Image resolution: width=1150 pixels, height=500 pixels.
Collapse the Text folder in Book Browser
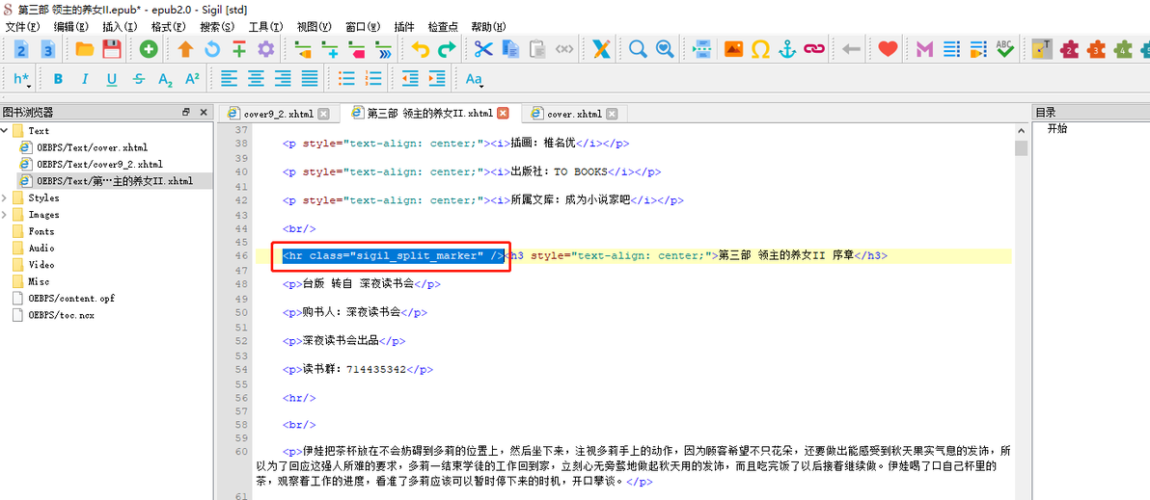[x=5, y=131]
